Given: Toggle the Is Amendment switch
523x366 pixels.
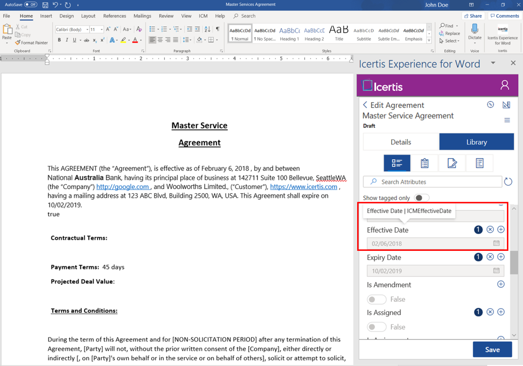Looking at the screenshot, I should coord(376,299).
